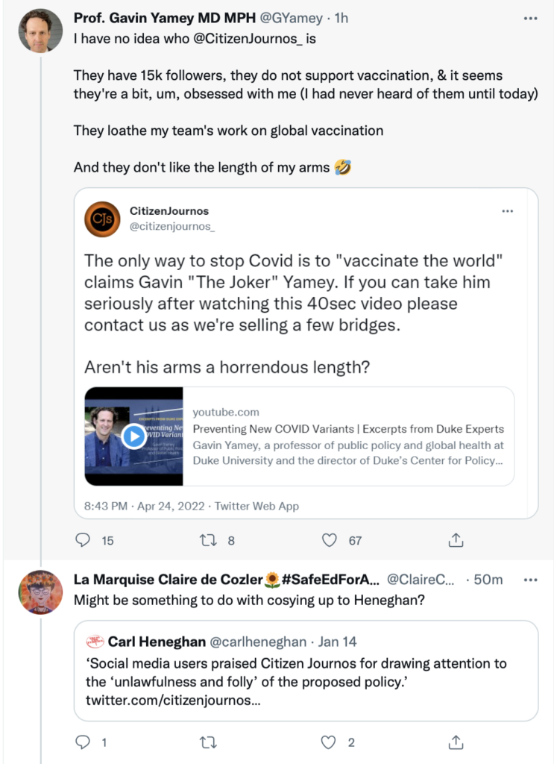Open the @GYamey handle
The image size is (554, 764).
(x=291, y=18)
